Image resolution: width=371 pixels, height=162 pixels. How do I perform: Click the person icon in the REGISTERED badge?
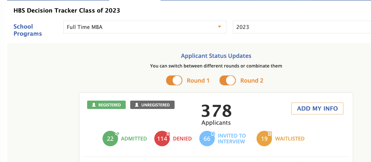(94, 105)
